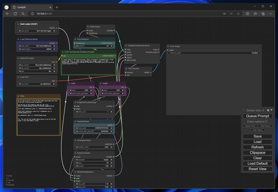Click the denoise value field in BasicScheduler
Viewport: 278px width, 192px height.
94,166
